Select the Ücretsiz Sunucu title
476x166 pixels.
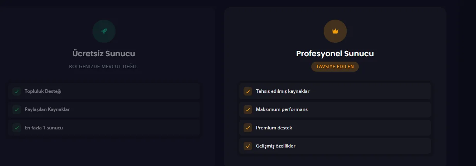tap(104, 54)
